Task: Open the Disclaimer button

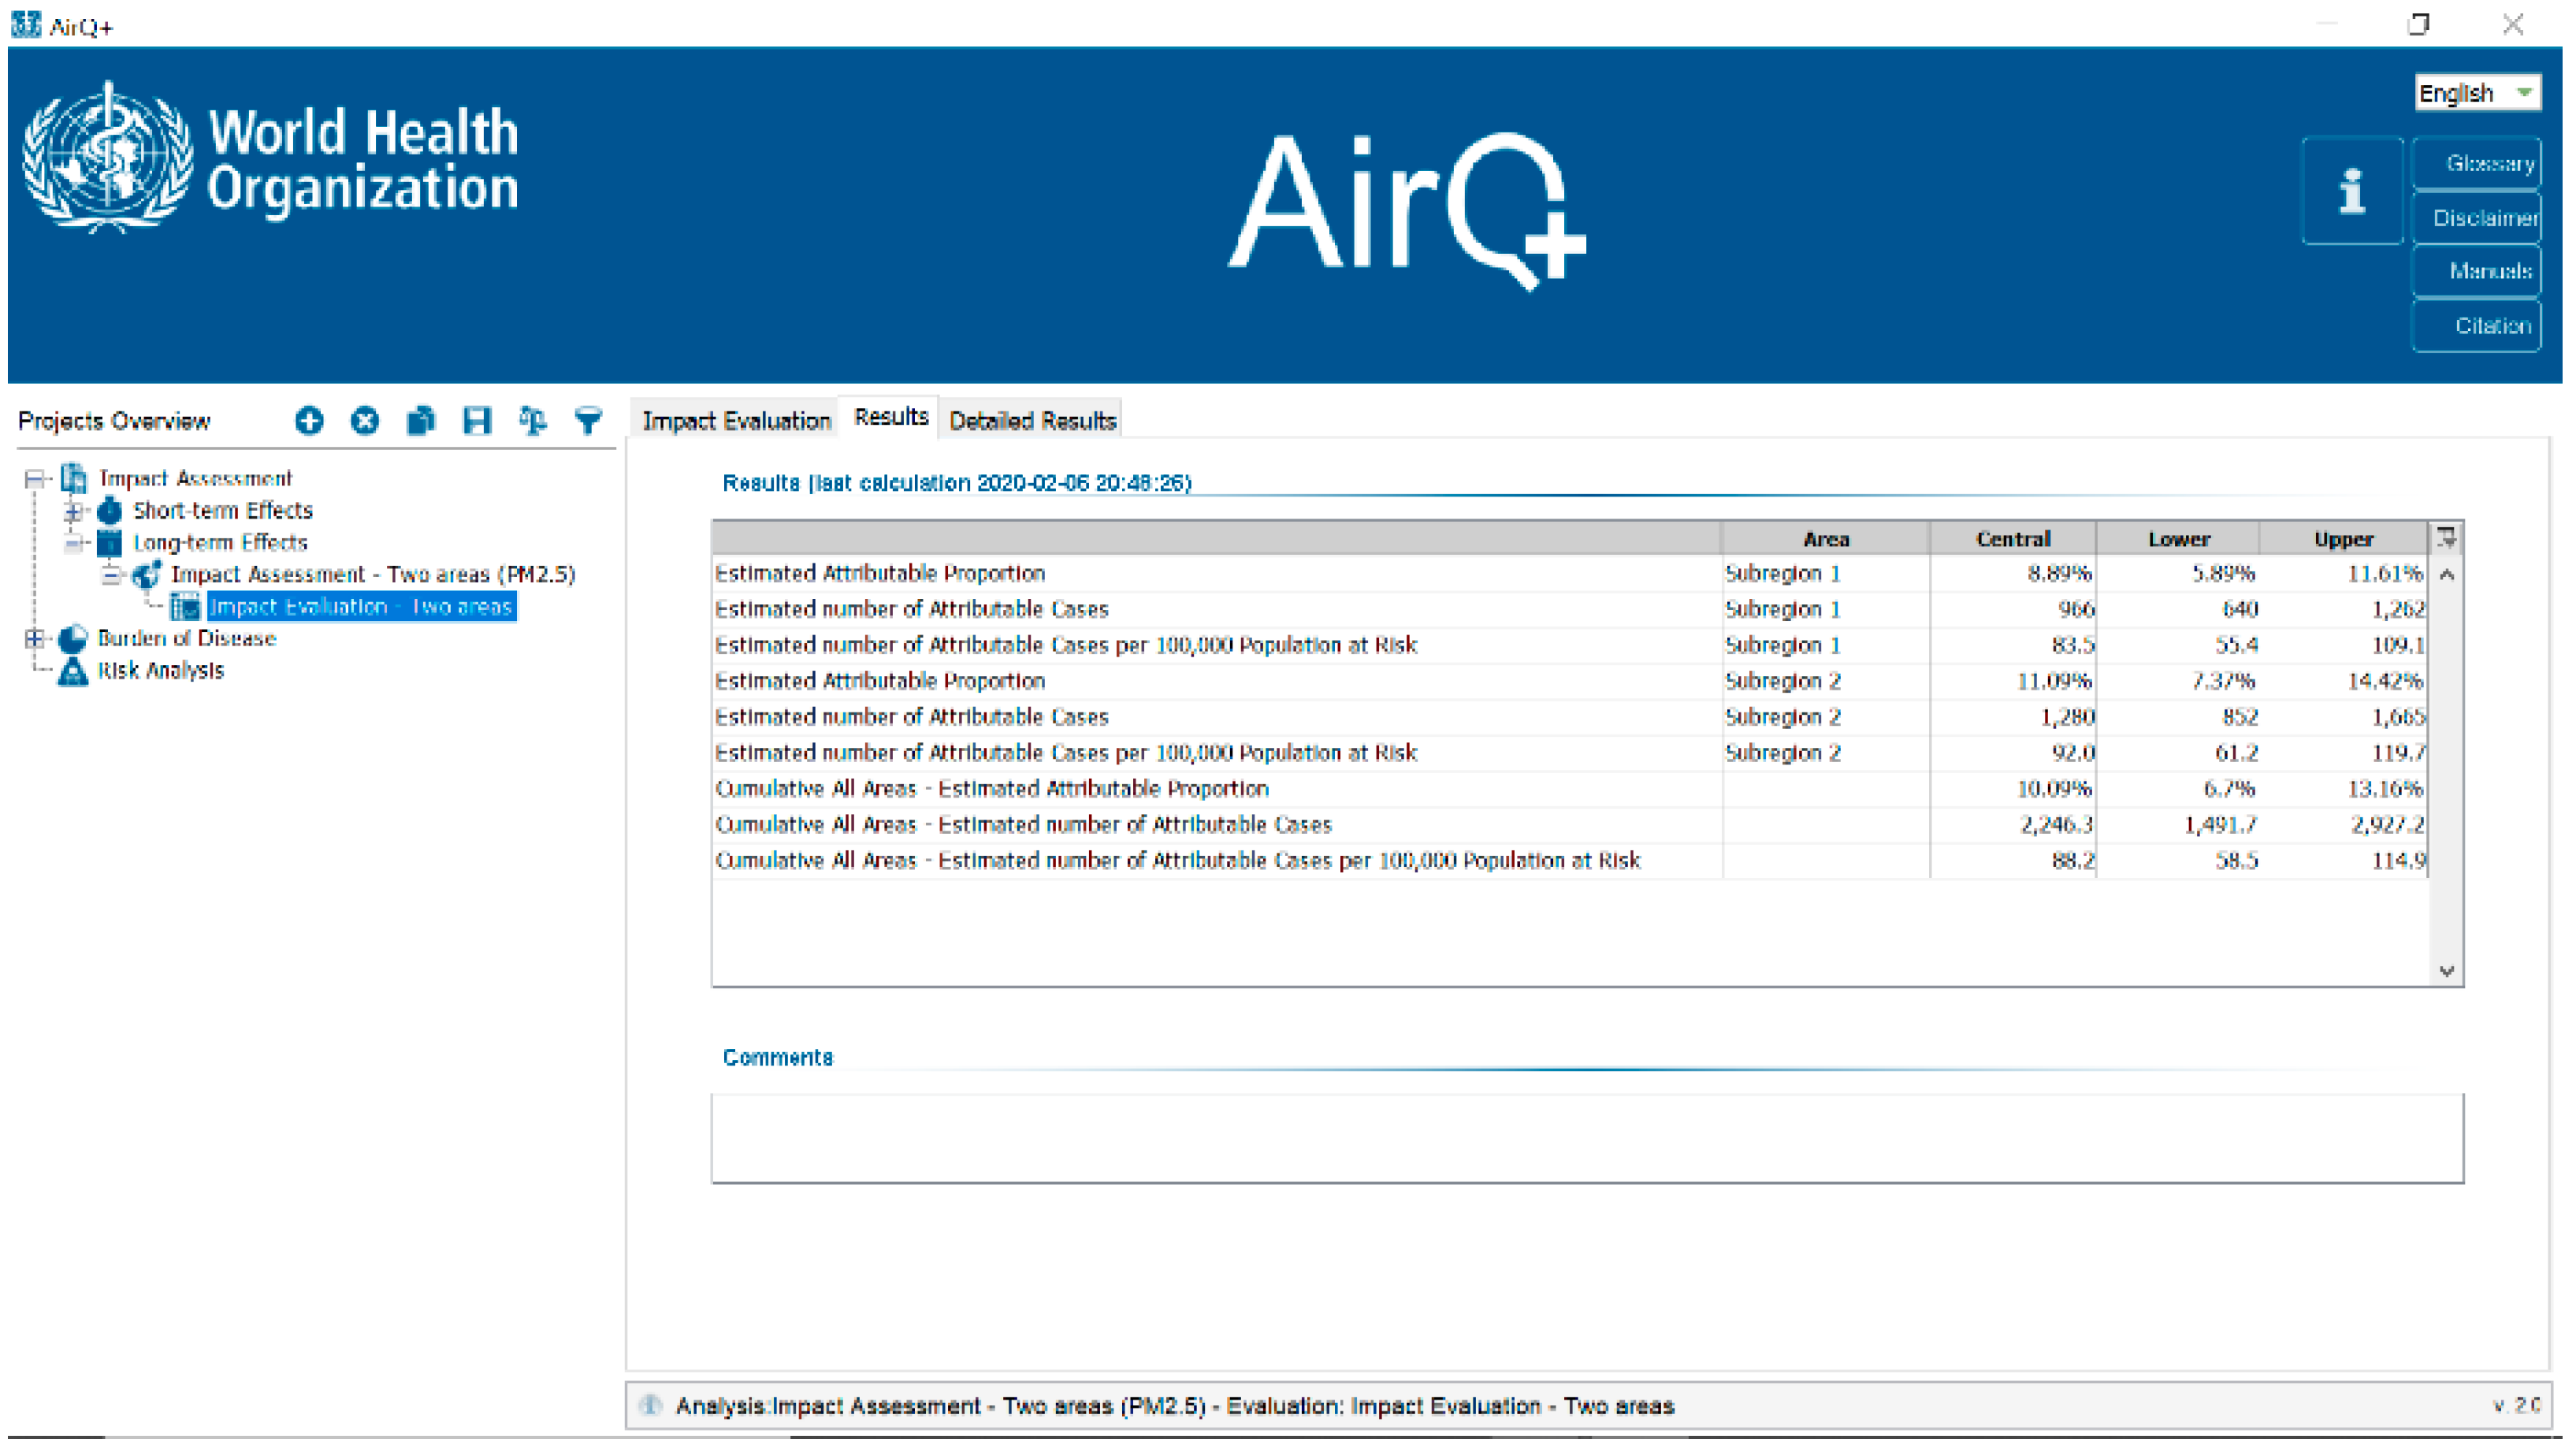Action: [2476, 217]
